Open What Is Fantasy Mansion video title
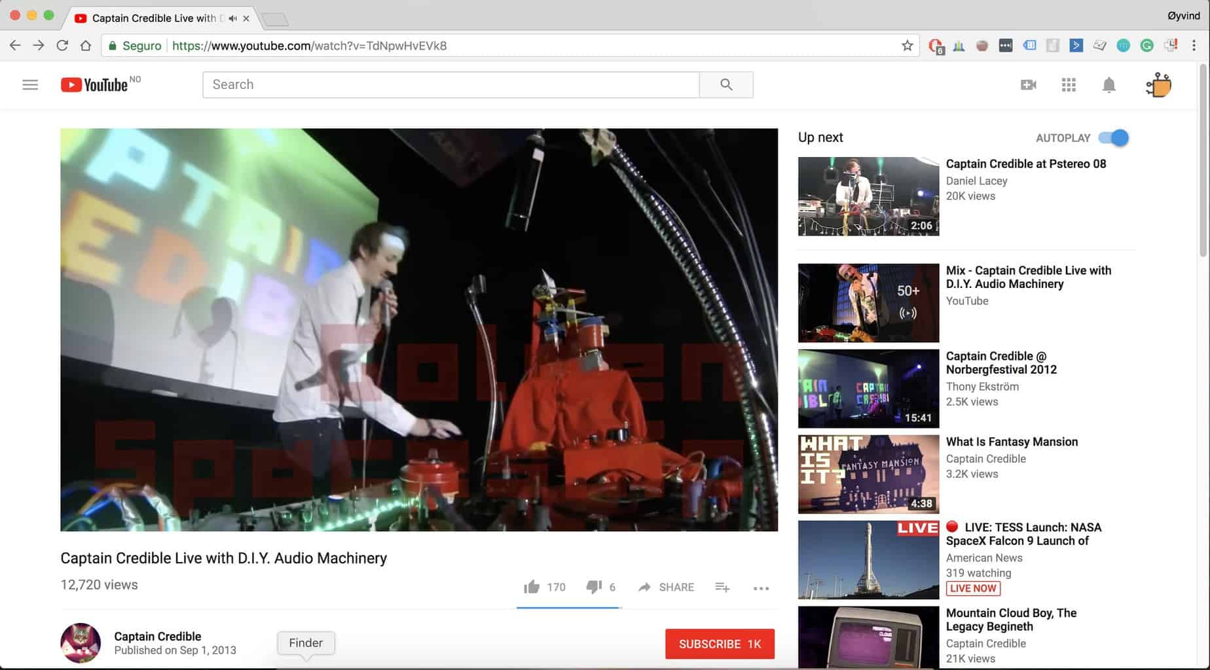 click(1012, 442)
